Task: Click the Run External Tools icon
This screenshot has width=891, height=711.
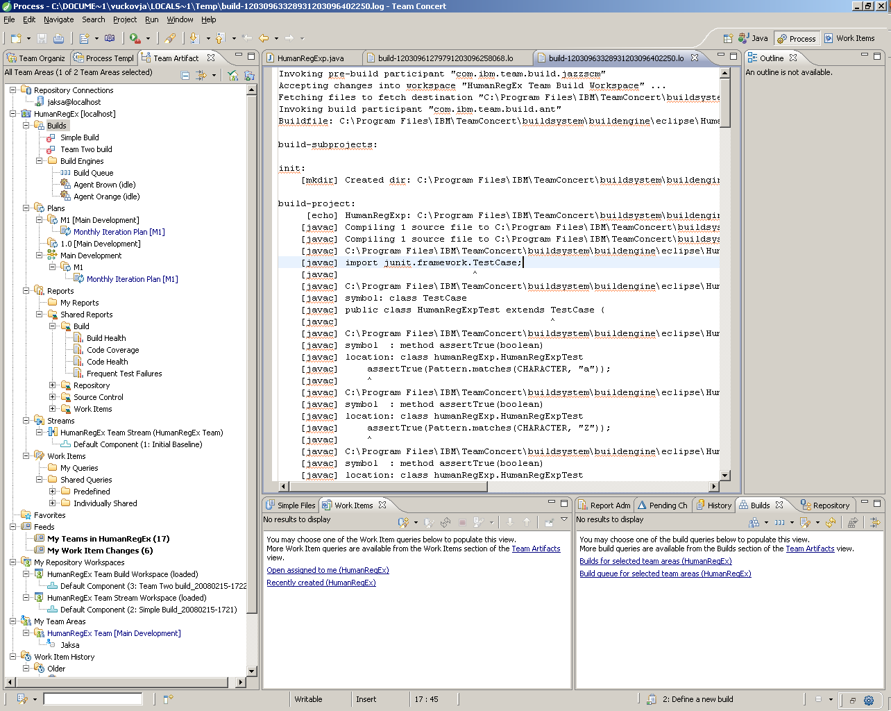Action: (x=135, y=38)
